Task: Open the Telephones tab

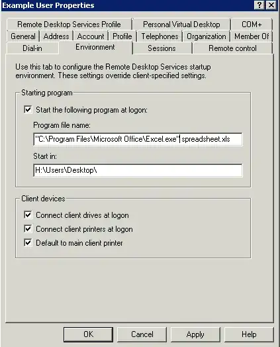Action: point(160,36)
